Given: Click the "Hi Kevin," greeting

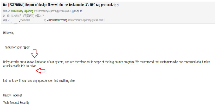Looking at the screenshot, I should (8, 33).
